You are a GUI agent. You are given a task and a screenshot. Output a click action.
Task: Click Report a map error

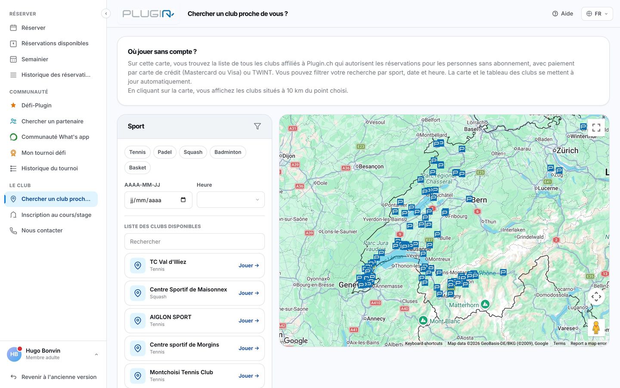click(x=589, y=344)
